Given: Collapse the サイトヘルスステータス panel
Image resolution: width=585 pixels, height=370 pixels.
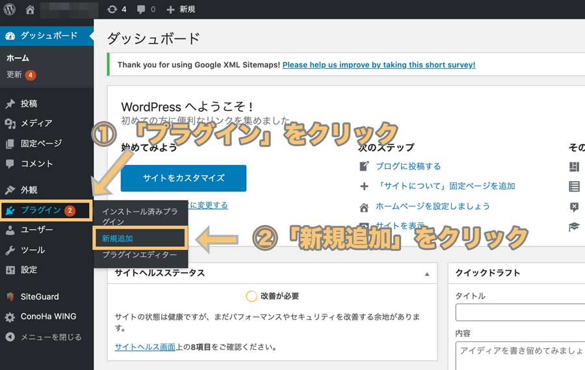Looking at the screenshot, I should pos(427,274).
